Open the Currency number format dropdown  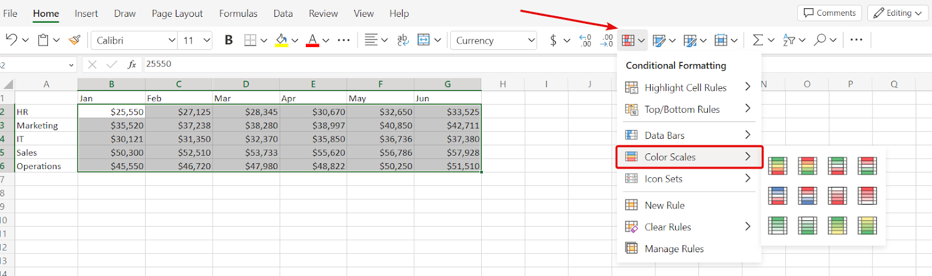click(x=531, y=40)
